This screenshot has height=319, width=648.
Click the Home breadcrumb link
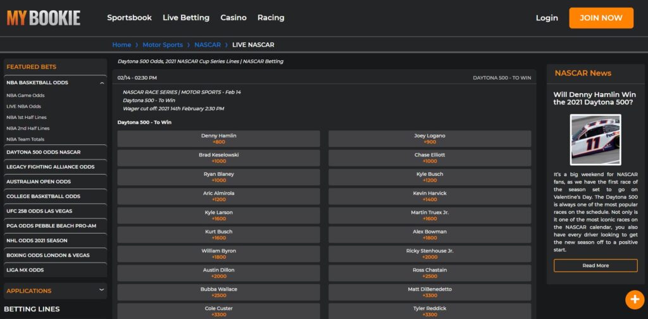(121, 45)
